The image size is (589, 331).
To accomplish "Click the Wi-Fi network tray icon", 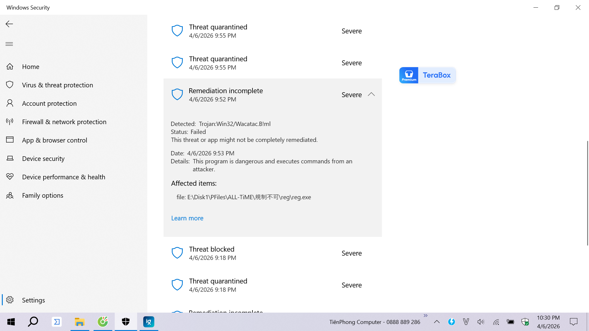I will (x=496, y=322).
